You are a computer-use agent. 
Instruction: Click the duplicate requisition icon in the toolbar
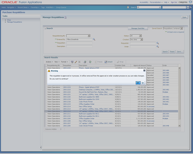point(85,62)
